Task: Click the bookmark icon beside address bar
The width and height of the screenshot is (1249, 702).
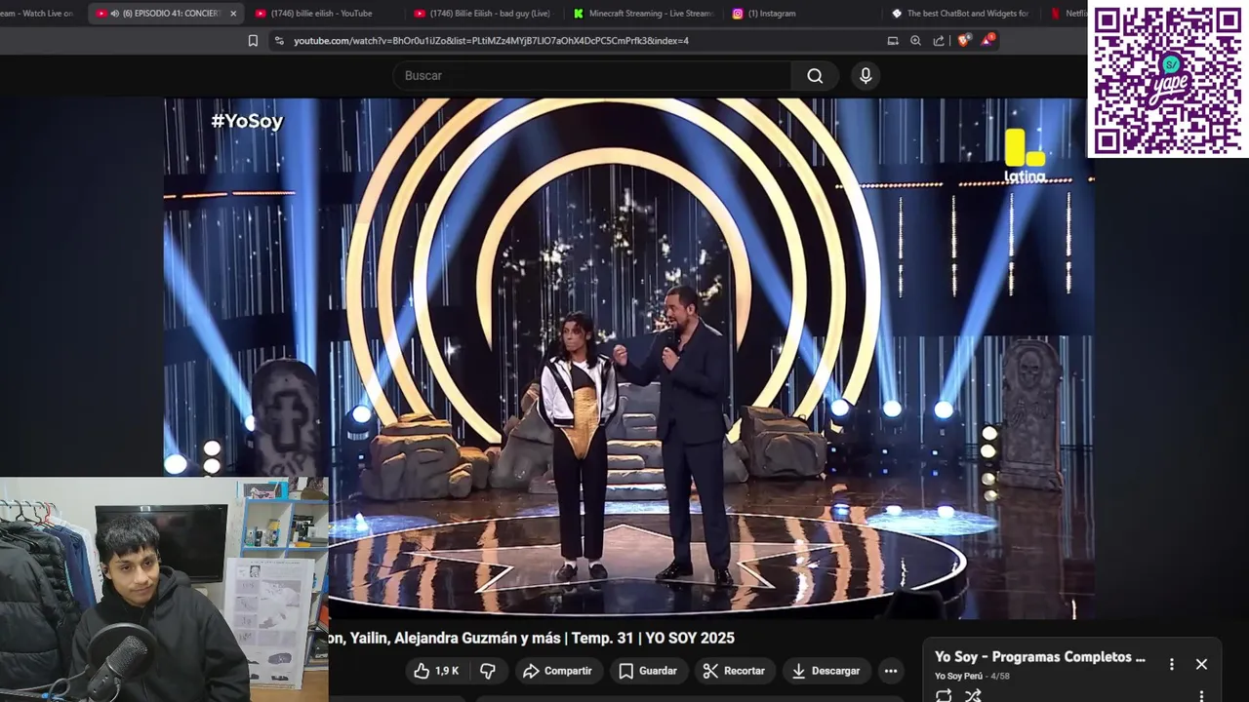Action: tap(253, 41)
